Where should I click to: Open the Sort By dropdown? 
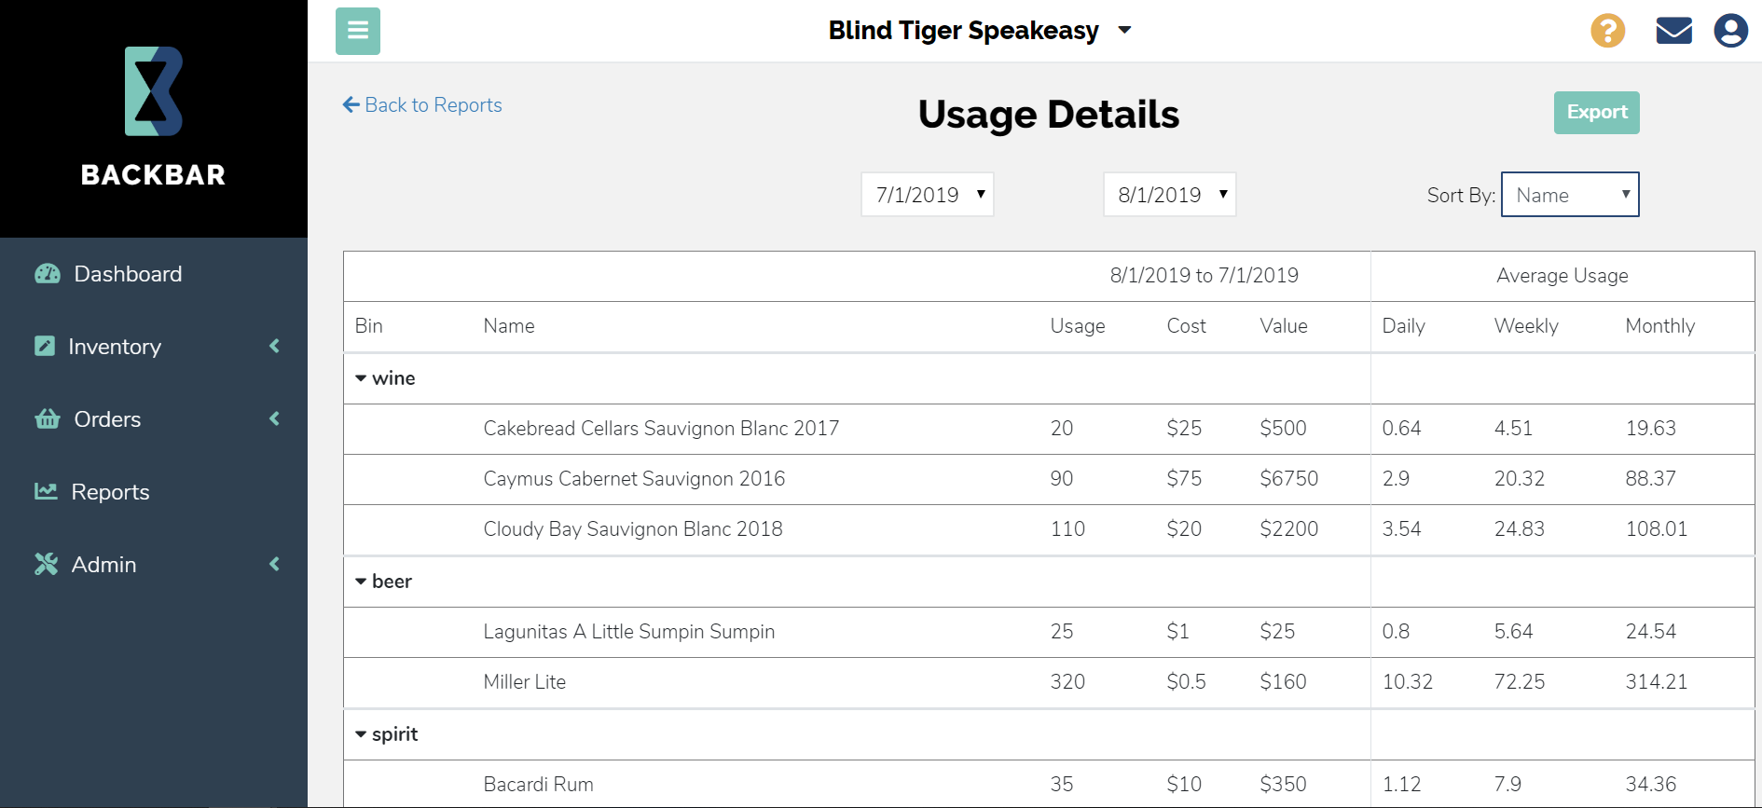pos(1570,194)
